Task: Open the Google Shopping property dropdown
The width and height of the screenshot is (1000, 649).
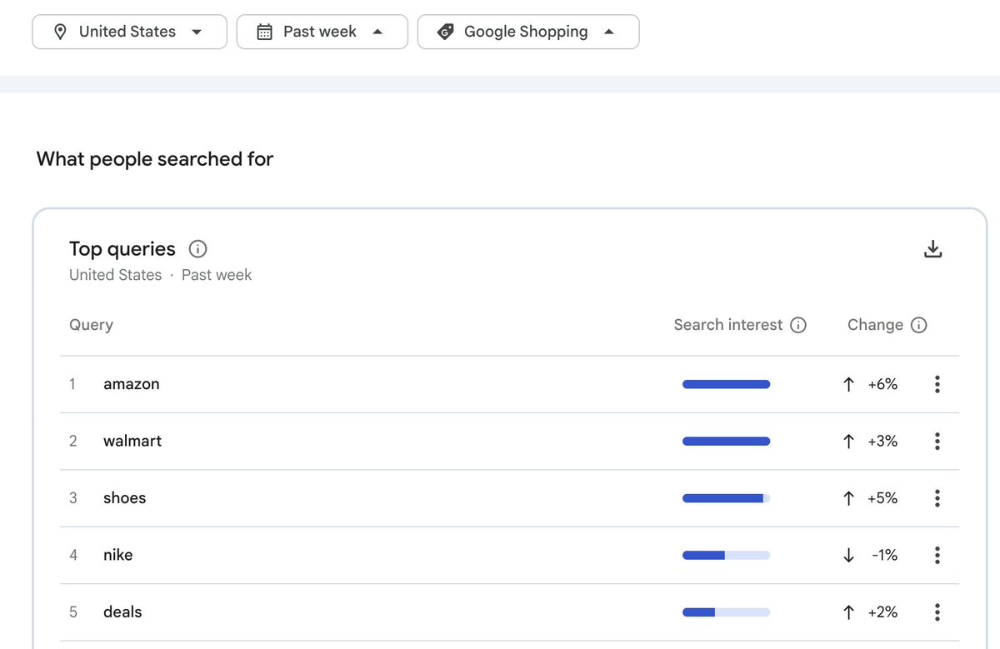Action: coord(528,32)
